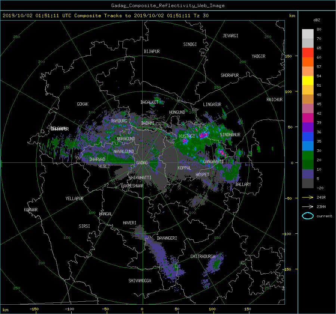Click the BADAMI city label
The image size is (336, 314).
pos(148,123)
